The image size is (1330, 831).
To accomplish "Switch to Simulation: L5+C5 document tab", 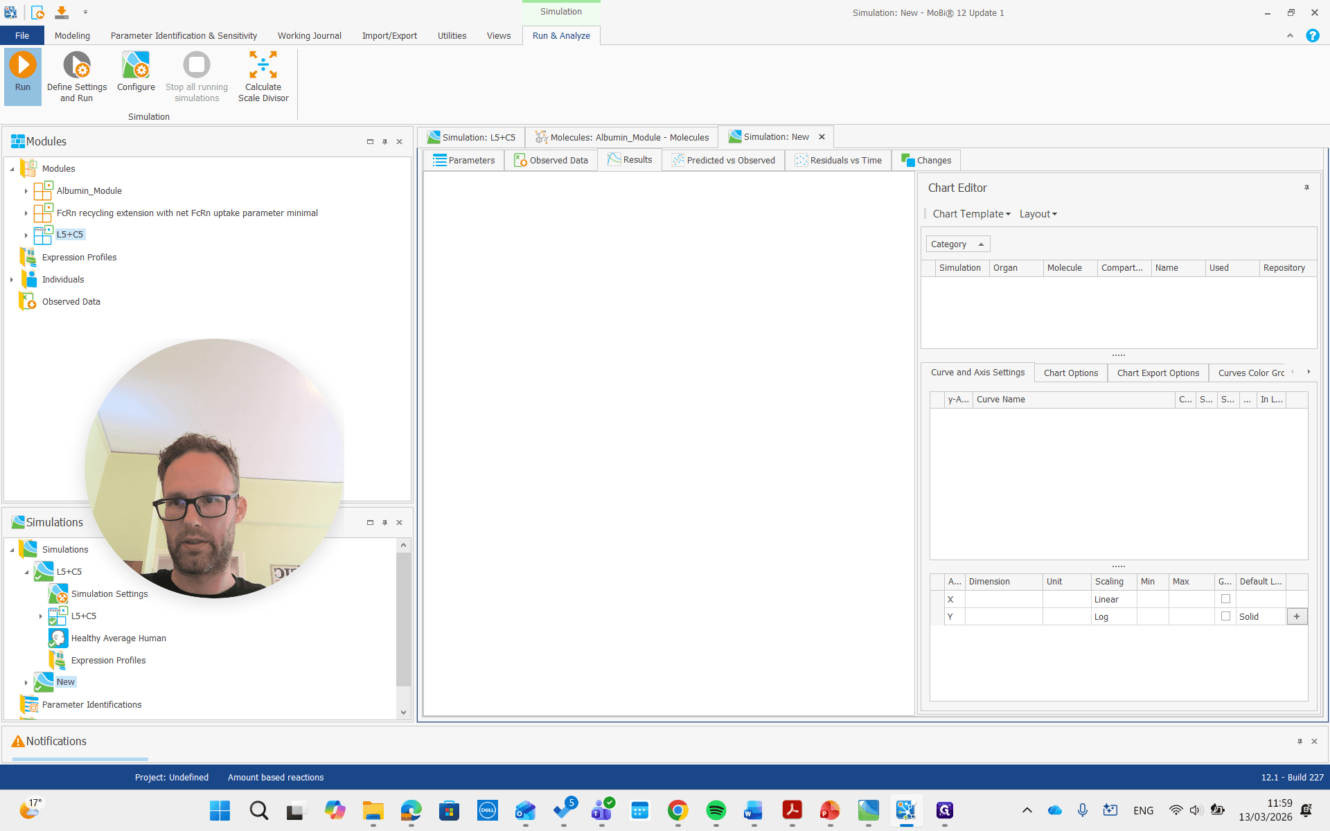I will coord(471,137).
